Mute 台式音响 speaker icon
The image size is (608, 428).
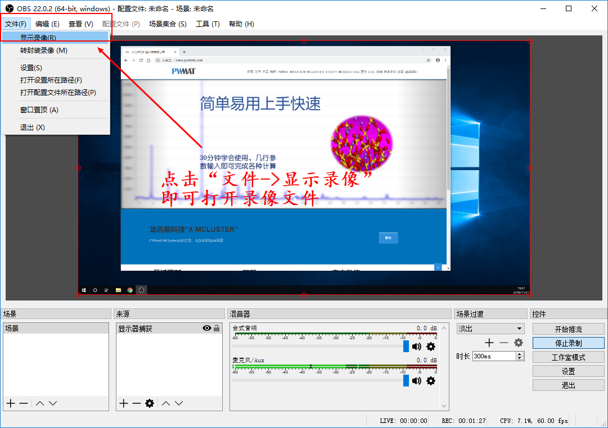click(x=417, y=347)
